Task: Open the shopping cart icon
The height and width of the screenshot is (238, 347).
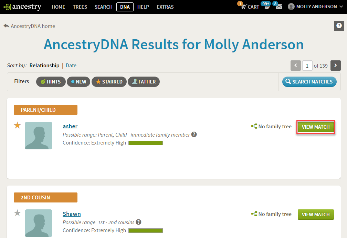Action: (244, 7)
